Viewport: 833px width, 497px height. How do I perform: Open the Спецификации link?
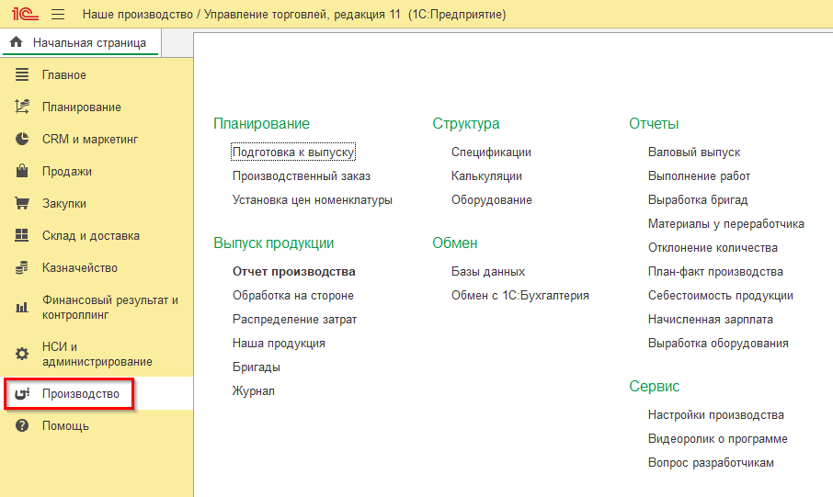491,152
